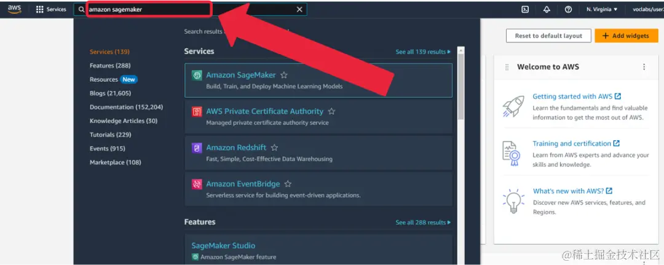Image resolution: width=664 pixels, height=265 pixels.
Task: Open the AWS logo home link
Action: coord(14,9)
